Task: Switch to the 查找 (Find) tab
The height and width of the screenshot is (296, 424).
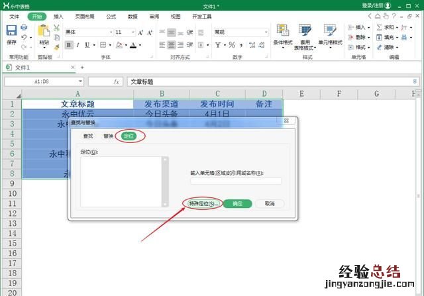Action: click(x=87, y=136)
